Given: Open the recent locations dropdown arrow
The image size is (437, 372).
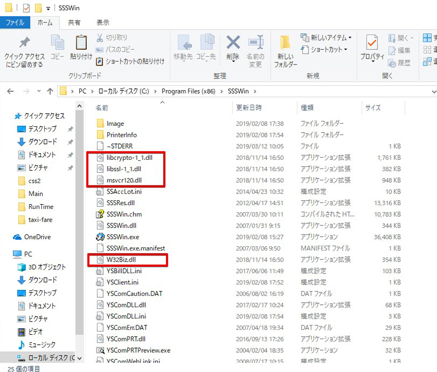Looking at the screenshot, I should [x=37, y=91].
